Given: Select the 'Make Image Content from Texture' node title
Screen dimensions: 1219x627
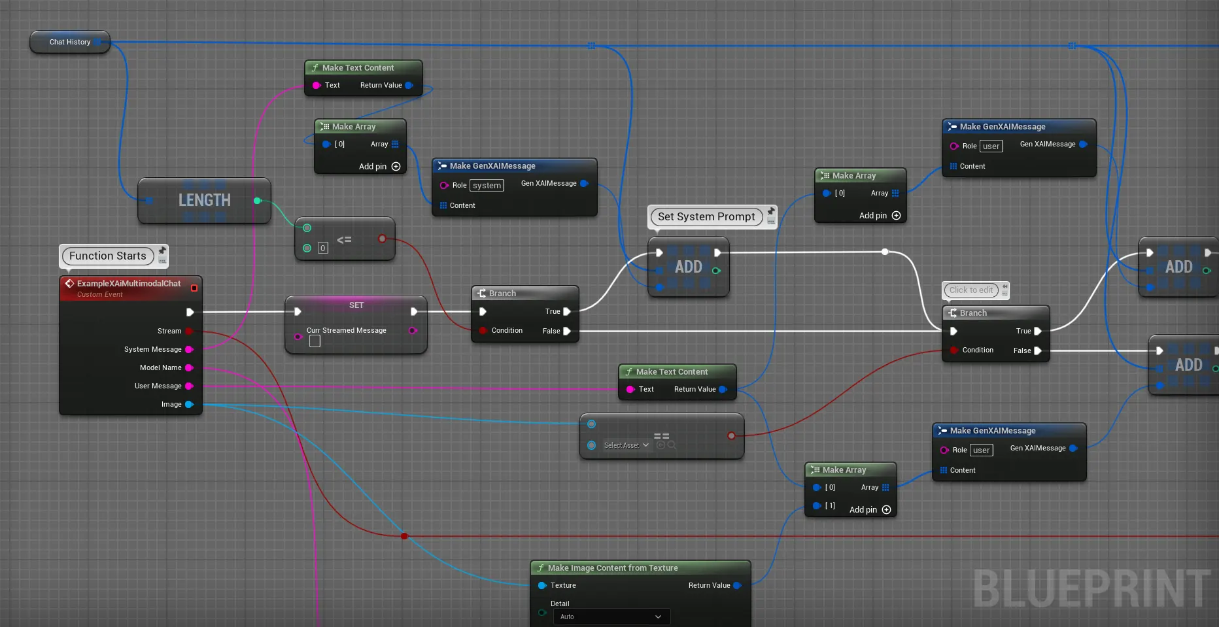Looking at the screenshot, I should tap(613, 568).
